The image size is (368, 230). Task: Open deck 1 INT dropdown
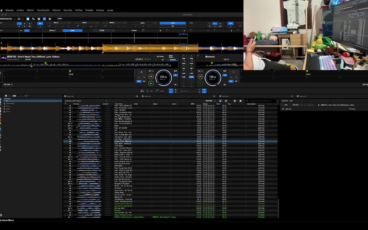151,71
